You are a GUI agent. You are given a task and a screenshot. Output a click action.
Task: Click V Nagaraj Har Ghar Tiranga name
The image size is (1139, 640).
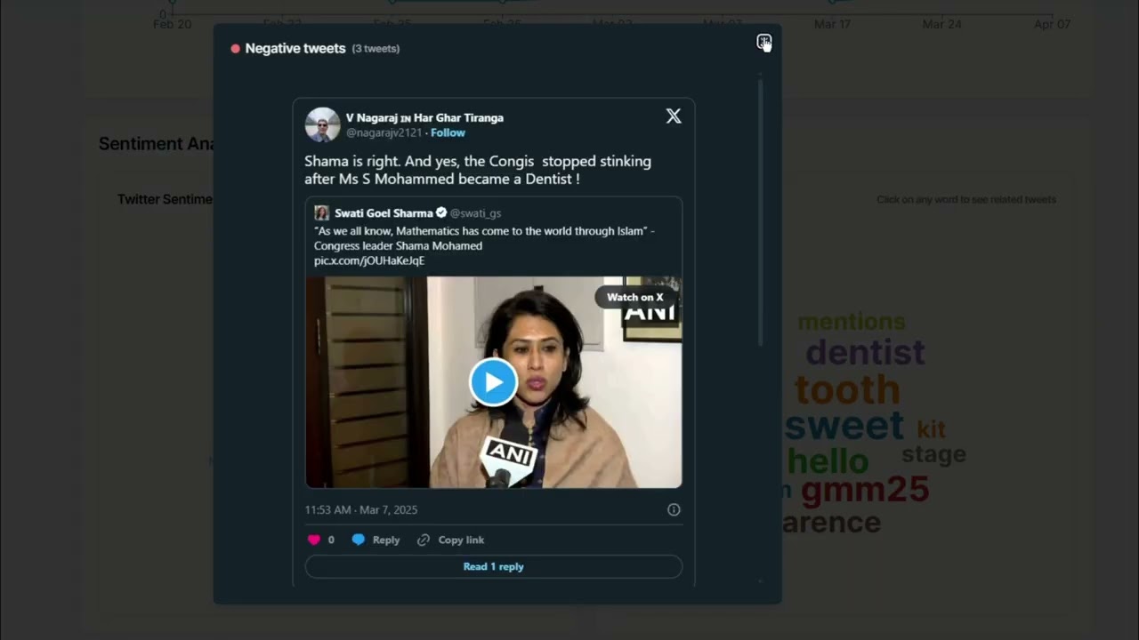pos(424,117)
